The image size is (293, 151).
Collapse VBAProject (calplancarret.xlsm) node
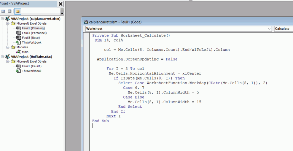[3, 19]
